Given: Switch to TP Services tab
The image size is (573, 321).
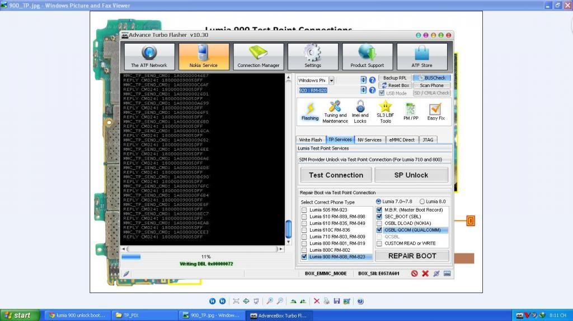Looking at the screenshot, I should [x=340, y=140].
